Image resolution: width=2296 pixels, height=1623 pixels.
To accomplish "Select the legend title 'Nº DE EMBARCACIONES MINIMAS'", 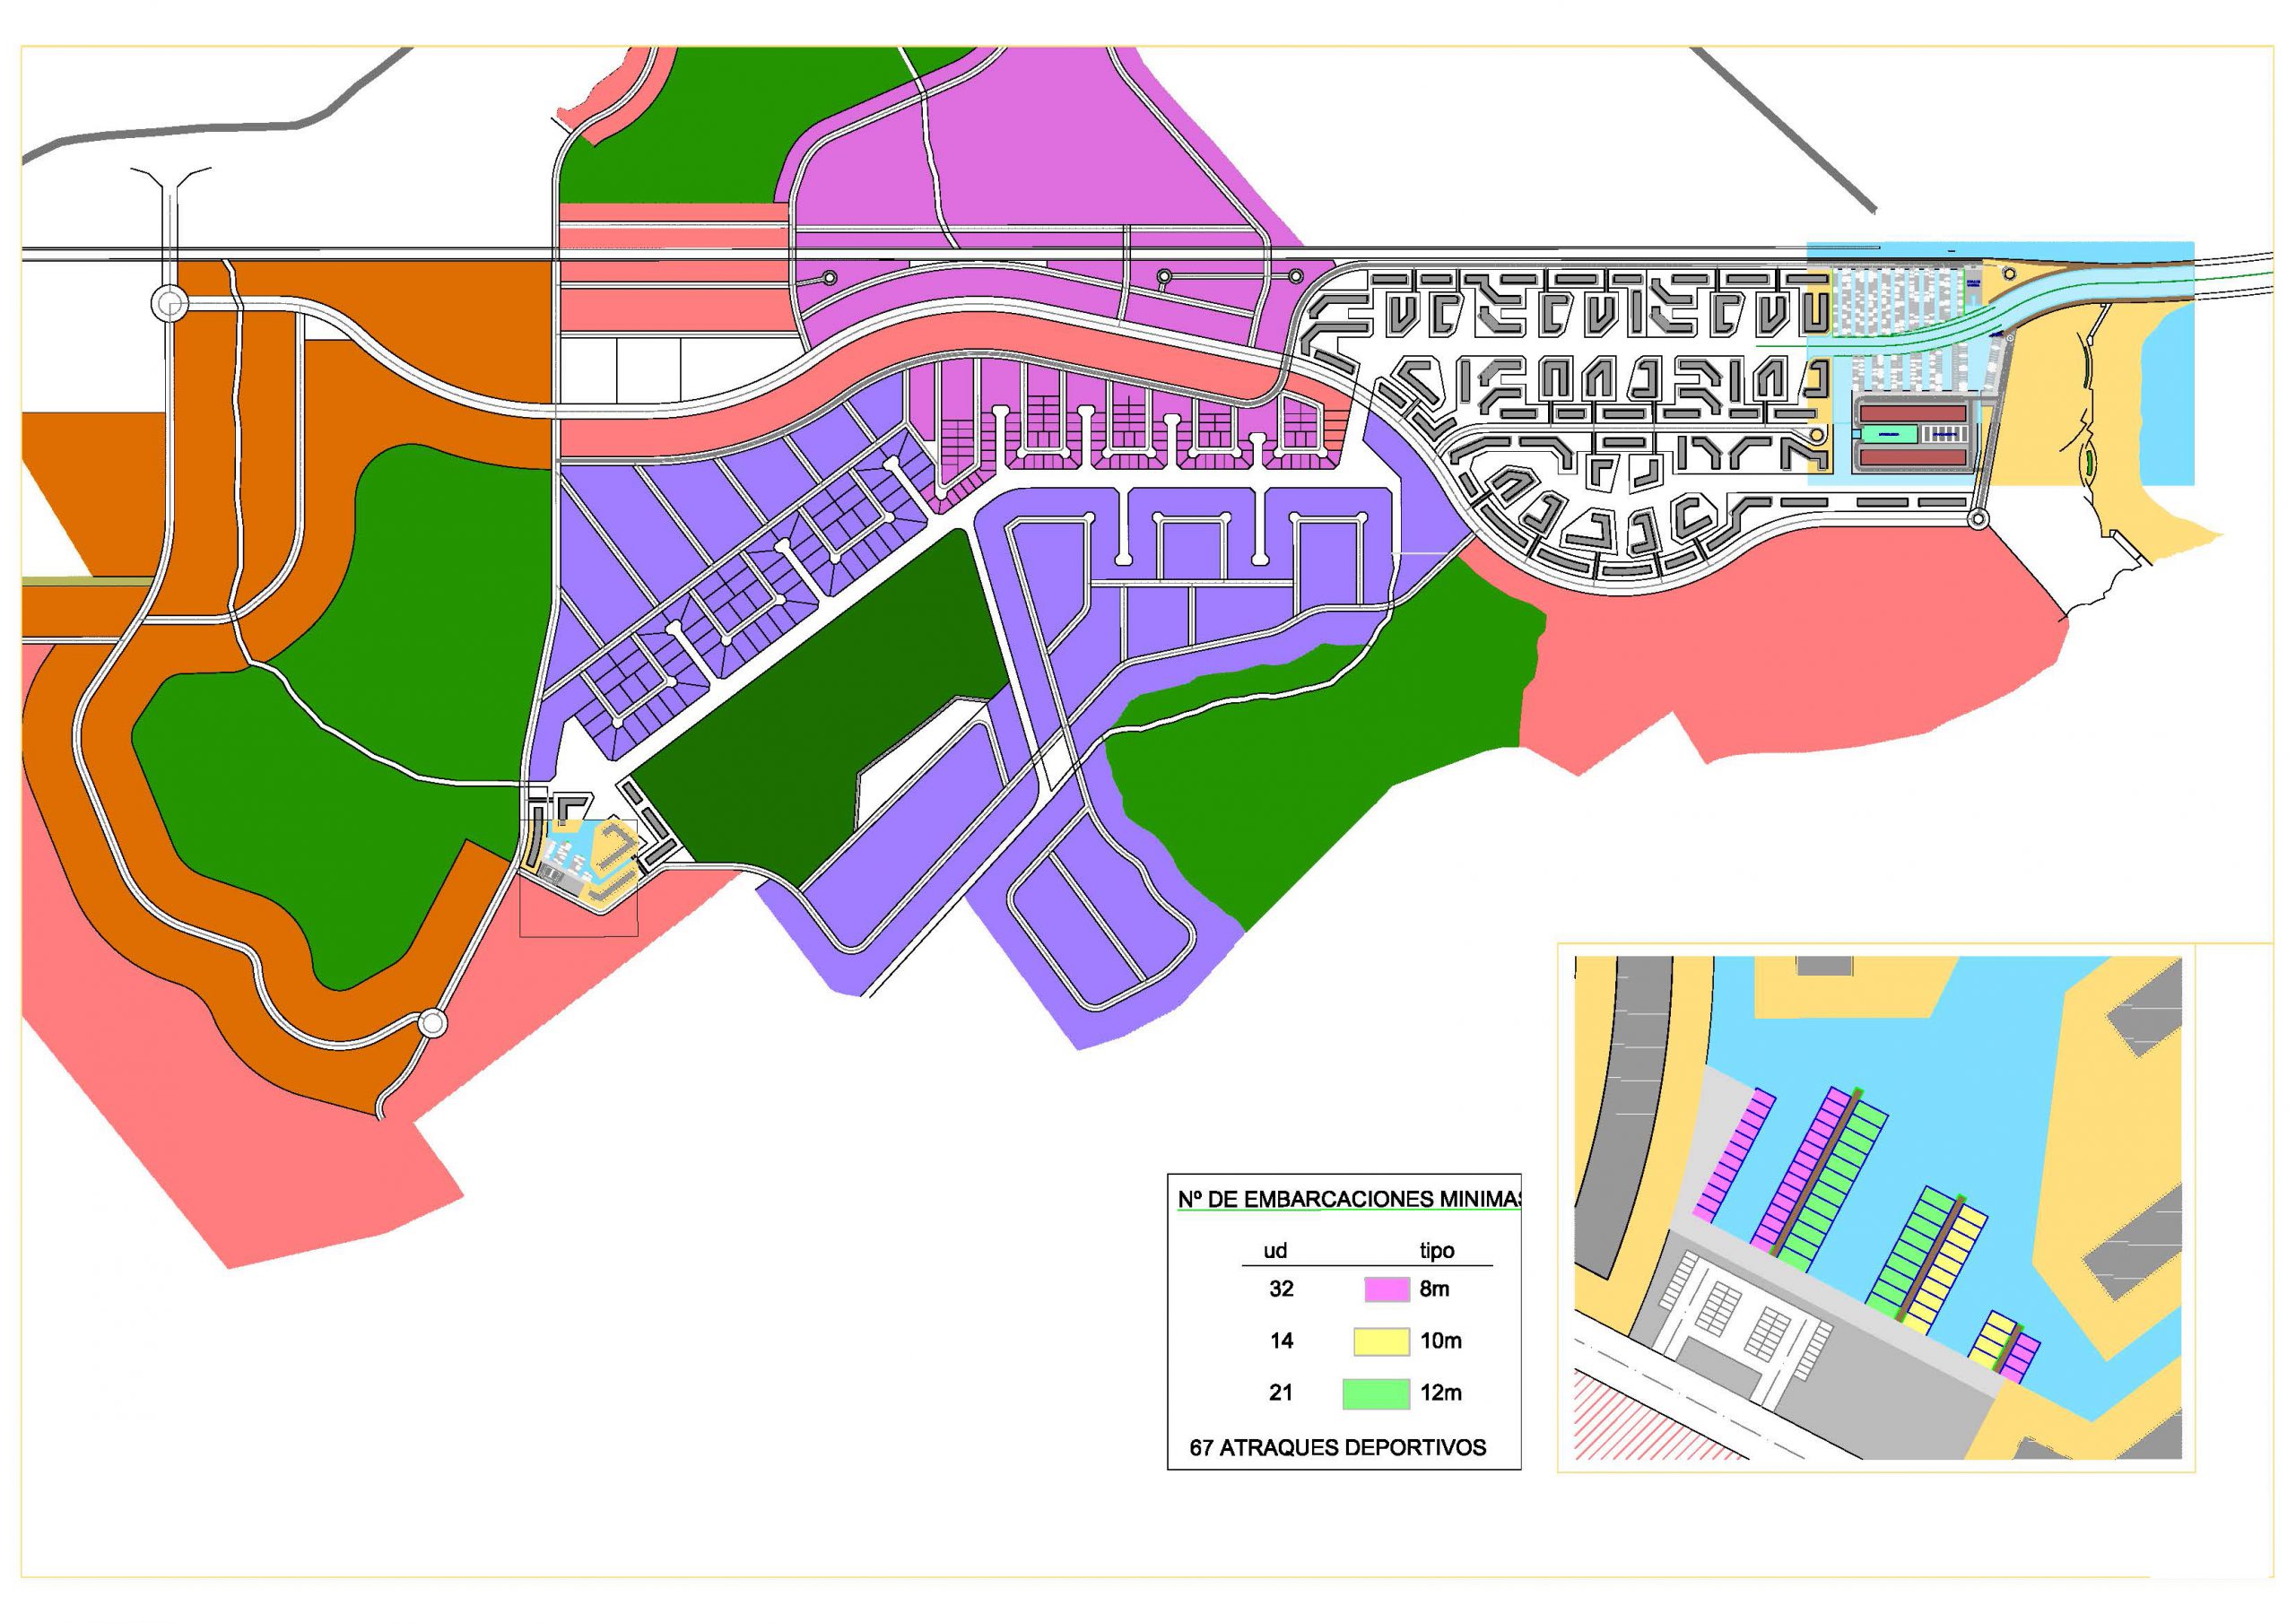I will coord(1348,1200).
